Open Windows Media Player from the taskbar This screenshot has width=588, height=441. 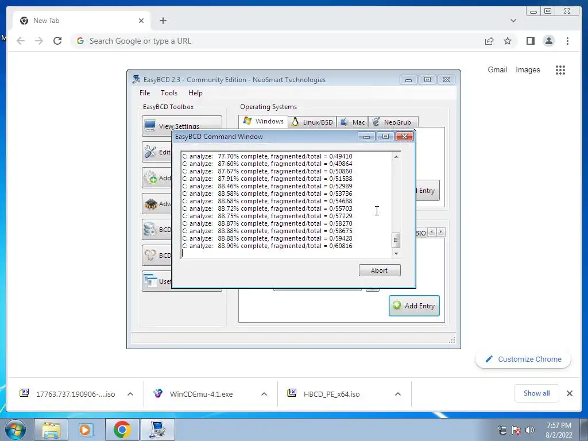tap(86, 430)
